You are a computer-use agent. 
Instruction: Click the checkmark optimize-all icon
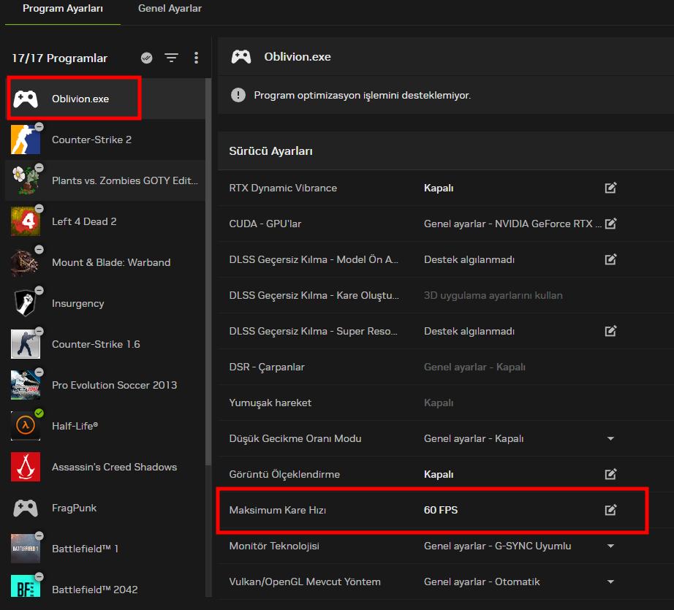147,58
